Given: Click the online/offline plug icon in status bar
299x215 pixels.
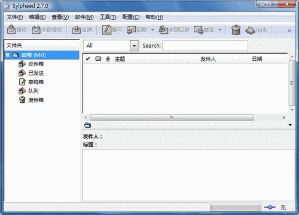Looking at the screenshot, I should [270, 207].
